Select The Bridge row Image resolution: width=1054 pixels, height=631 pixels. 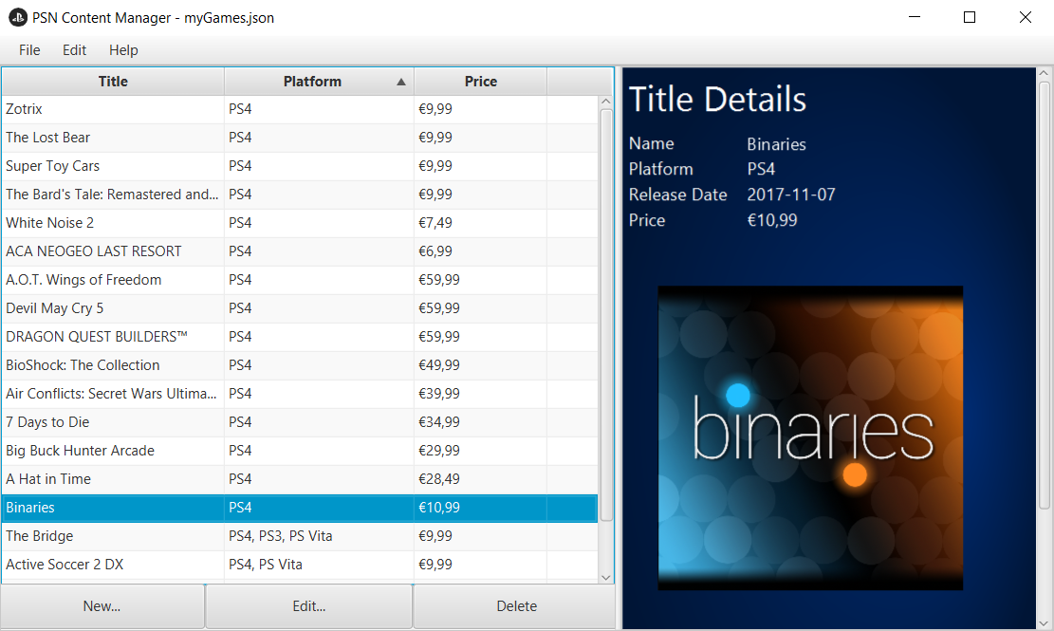pyautogui.click(x=300, y=536)
